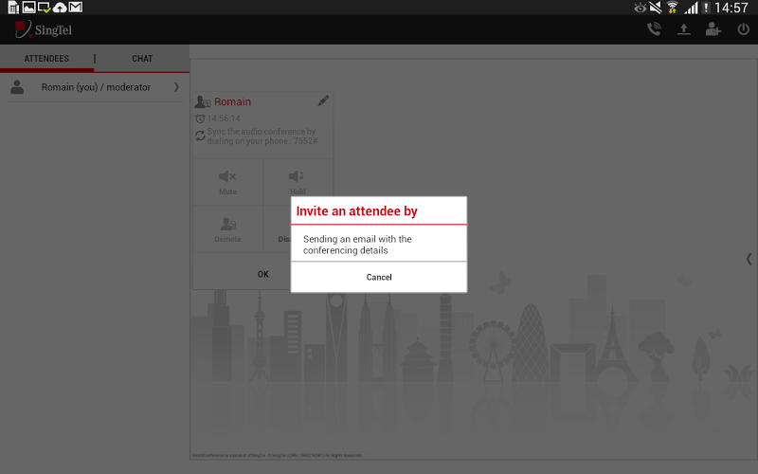Tap the sync audio refresh icon

coord(200,136)
